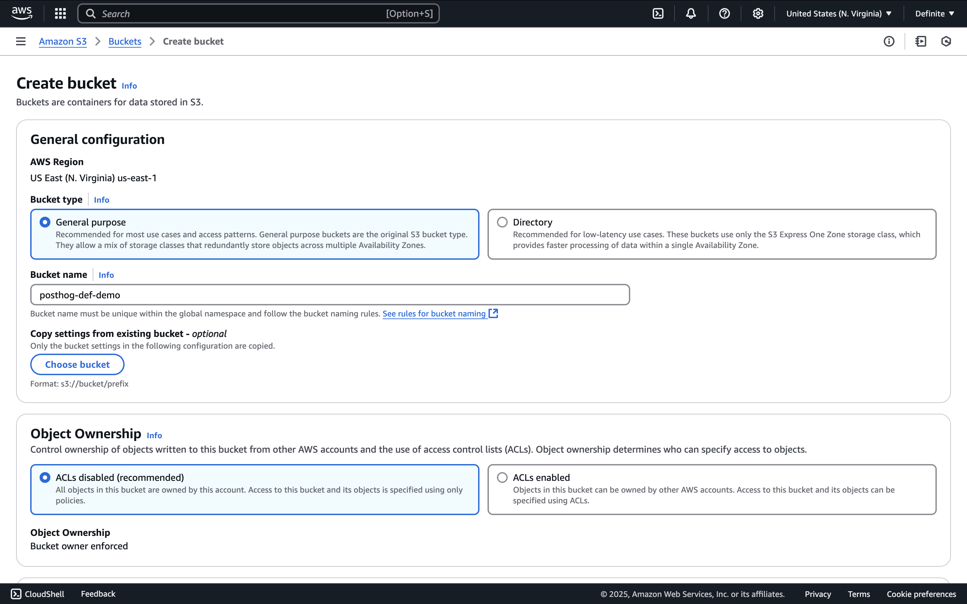Select General purpose bucket type
The image size is (967, 604).
(45, 222)
